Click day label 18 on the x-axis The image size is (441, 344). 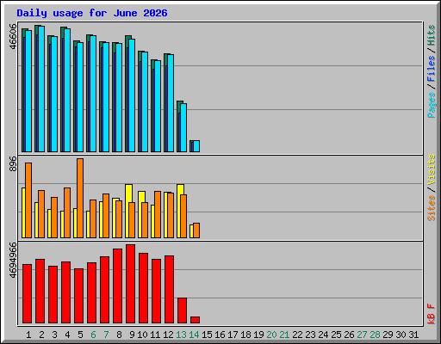tap(245, 335)
